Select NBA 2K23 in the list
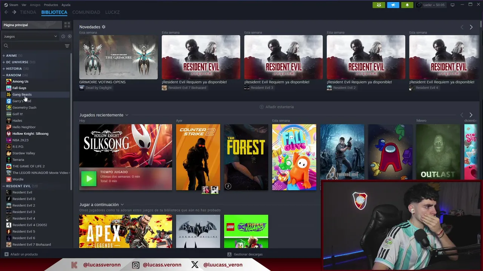 20,140
